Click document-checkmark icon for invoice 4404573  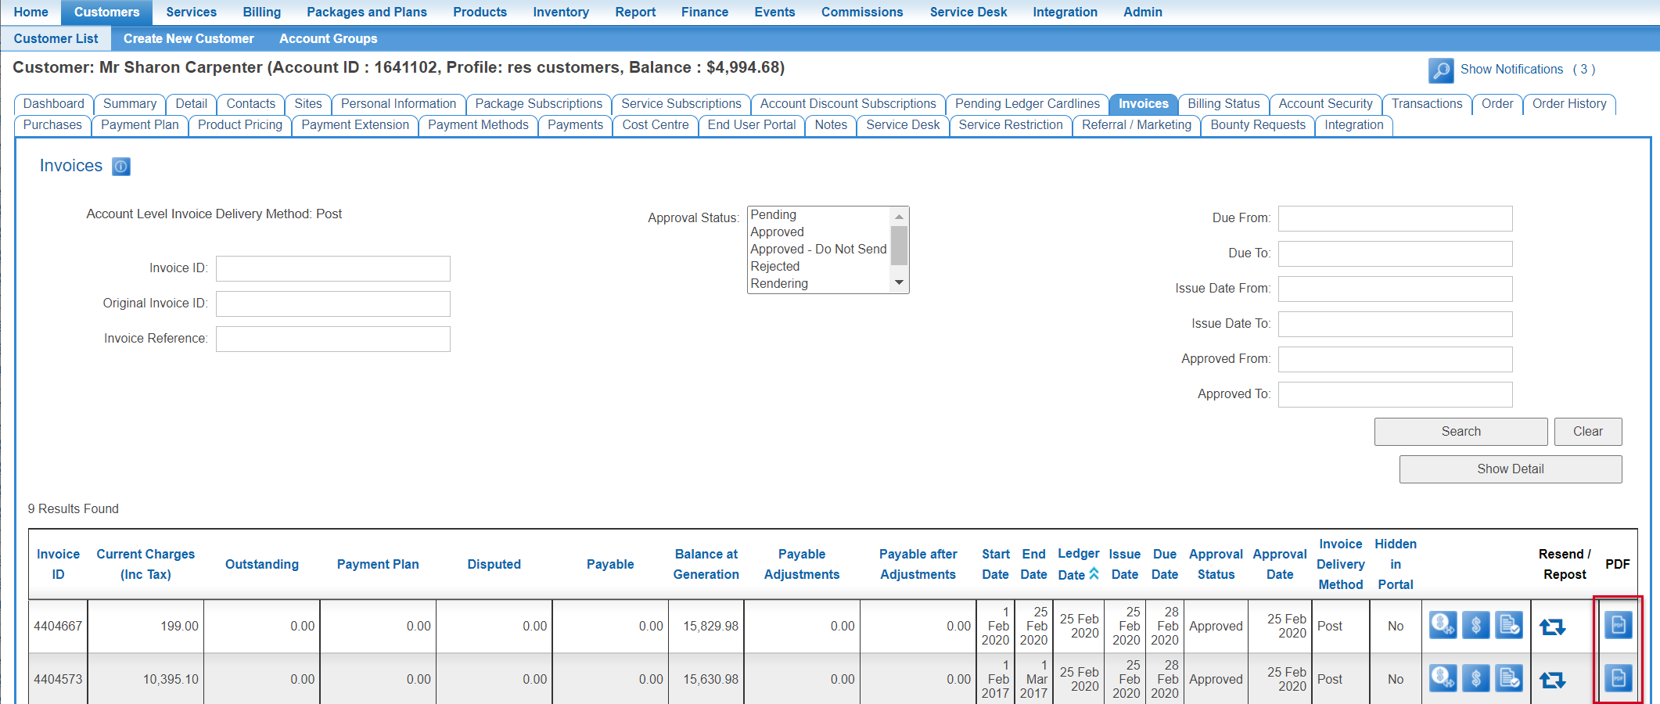coord(1508,678)
